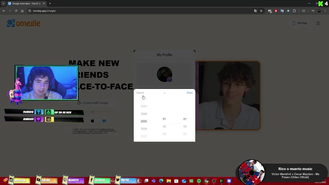Click the streamer webcam overlay
329x185 pixels.
pos(47,83)
